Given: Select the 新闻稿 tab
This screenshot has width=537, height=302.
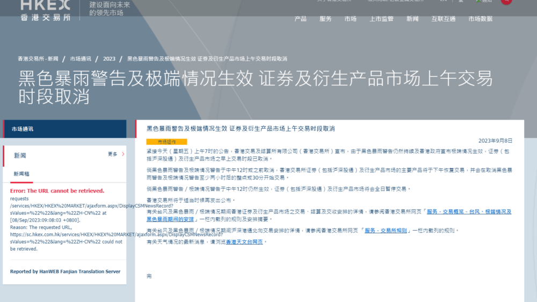Looking at the screenshot, I should click(22, 174).
